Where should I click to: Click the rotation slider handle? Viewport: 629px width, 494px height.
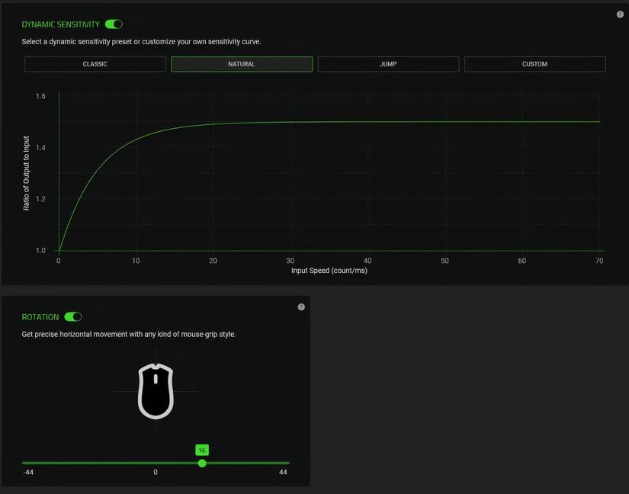coord(202,463)
